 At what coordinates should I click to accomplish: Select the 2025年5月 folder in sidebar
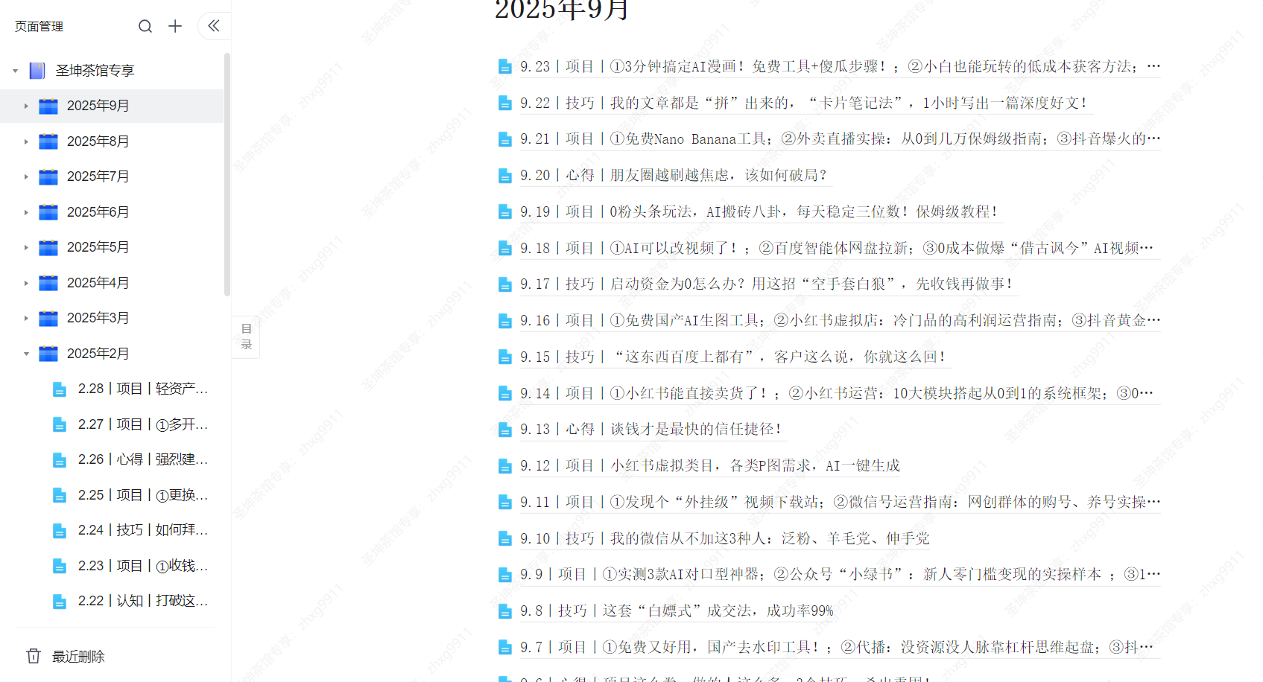[x=112, y=247]
